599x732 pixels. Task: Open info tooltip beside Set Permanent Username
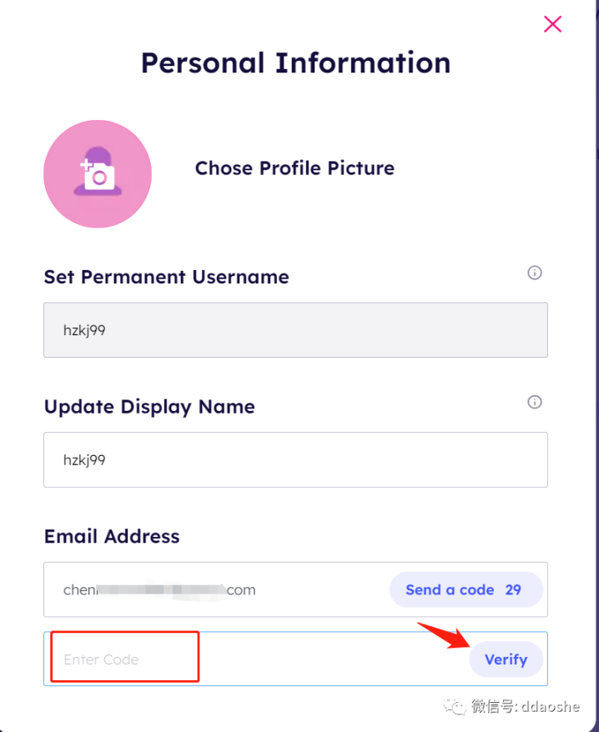click(x=535, y=273)
